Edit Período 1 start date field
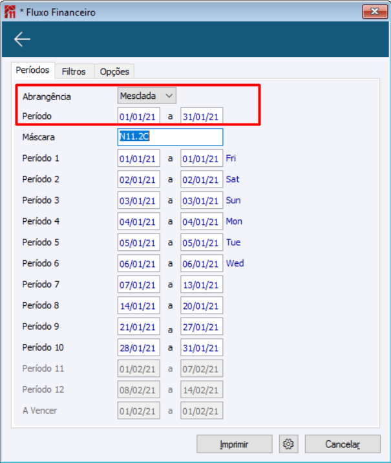 (139, 158)
